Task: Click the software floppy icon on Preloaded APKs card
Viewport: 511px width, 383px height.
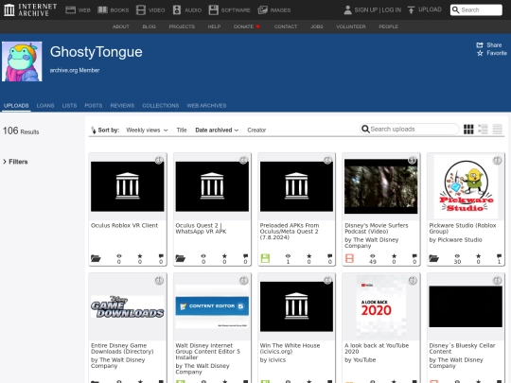Action: click(x=265, y=258)
